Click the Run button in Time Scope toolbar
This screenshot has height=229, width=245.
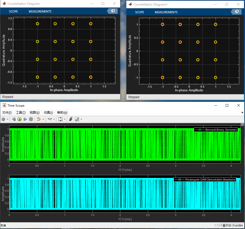19,119
